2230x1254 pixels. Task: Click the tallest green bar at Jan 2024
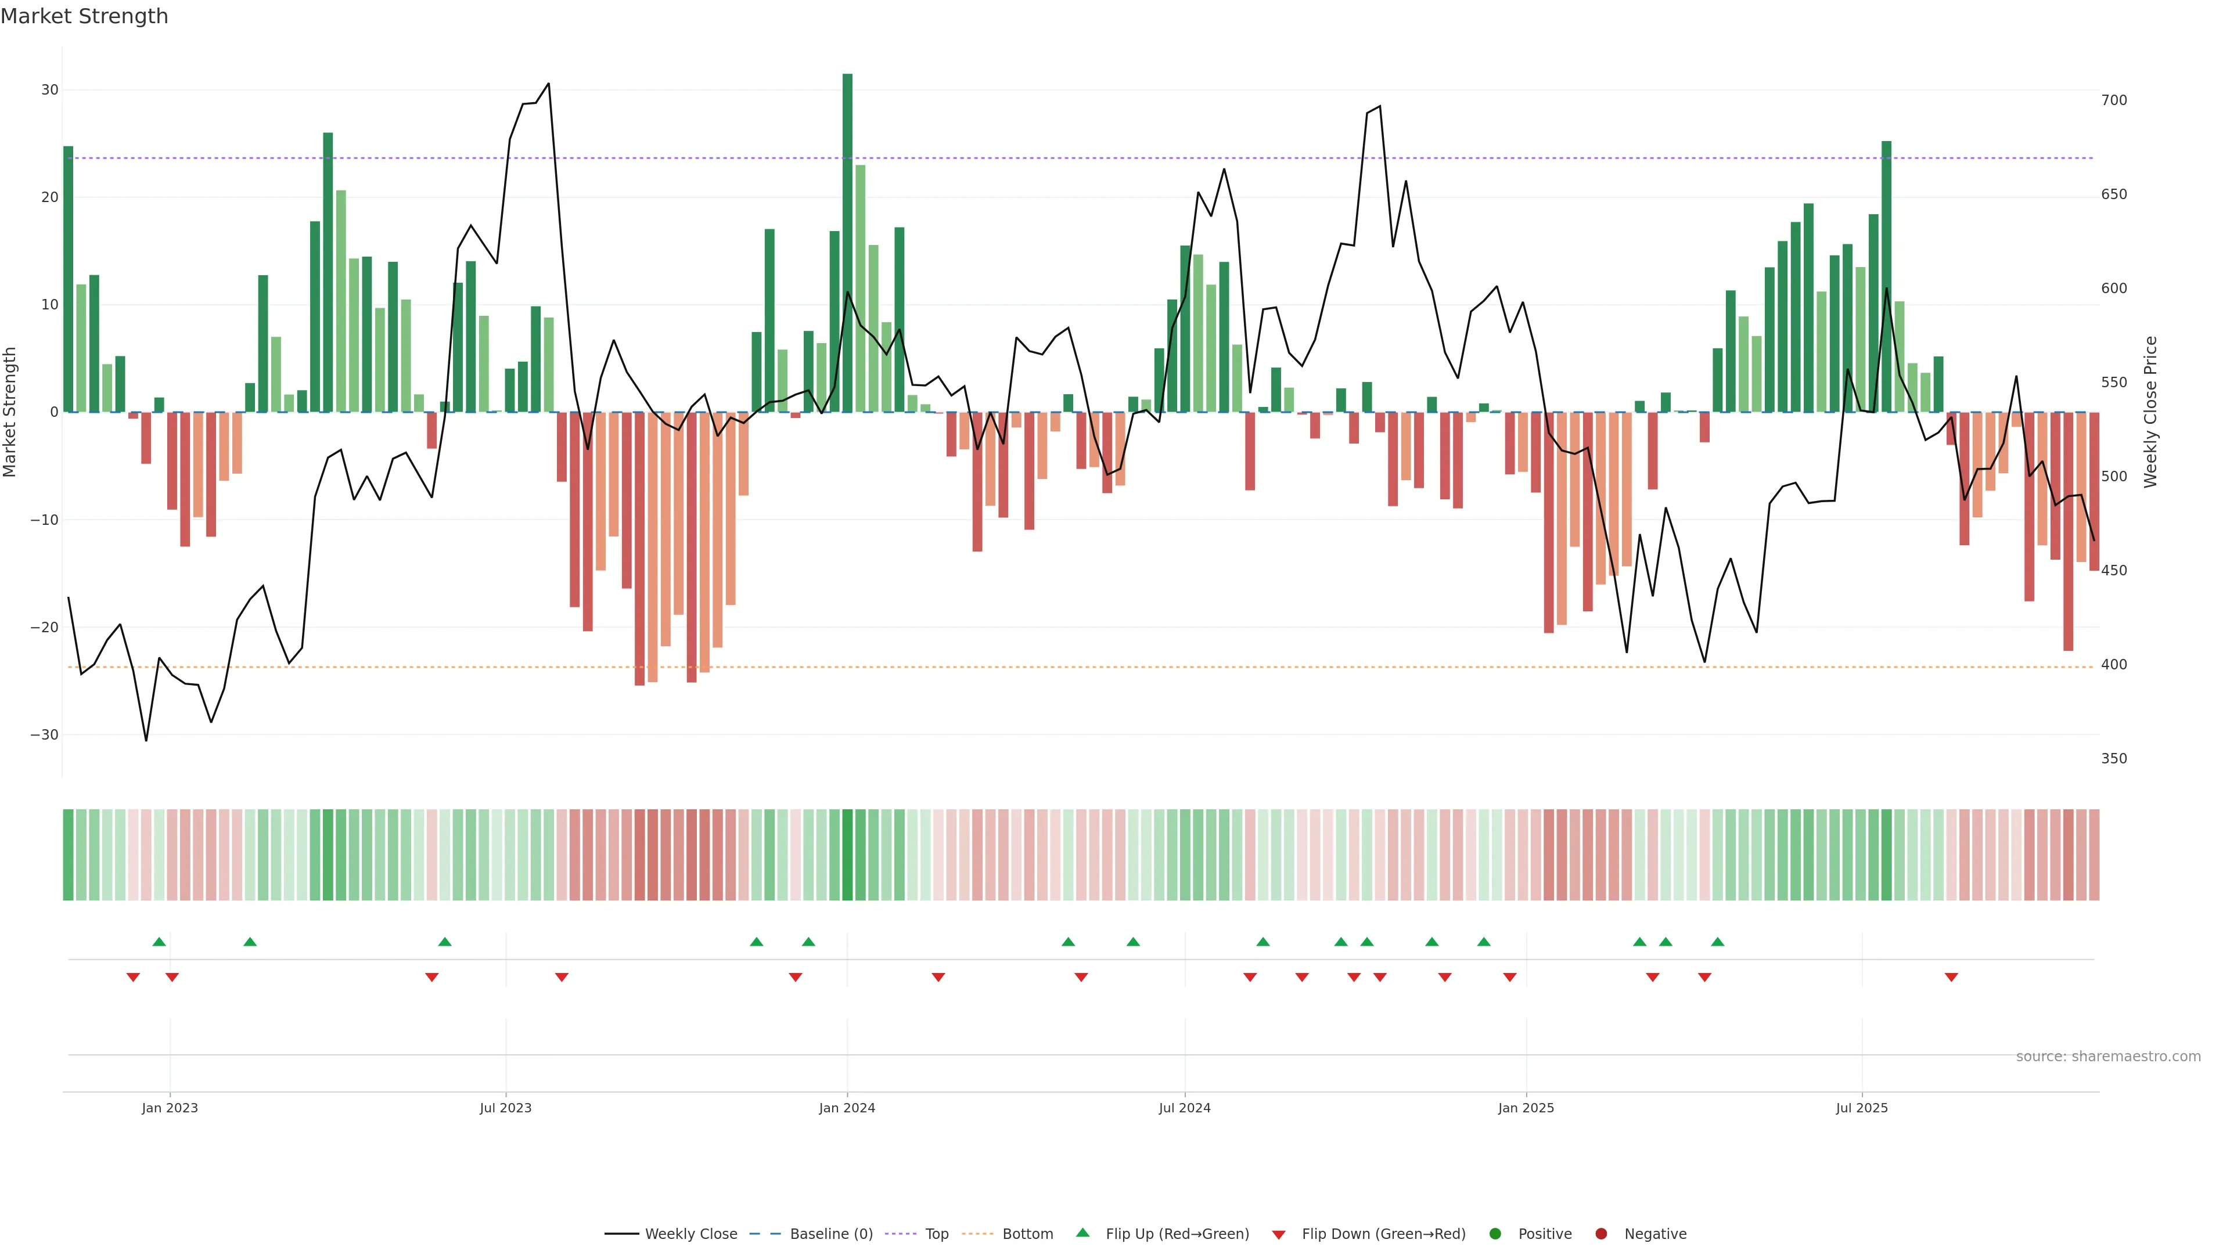pos(847,242)
